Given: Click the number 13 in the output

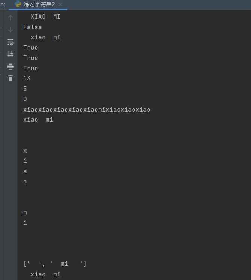Looking at the screenshot, I should pos(27,78).
